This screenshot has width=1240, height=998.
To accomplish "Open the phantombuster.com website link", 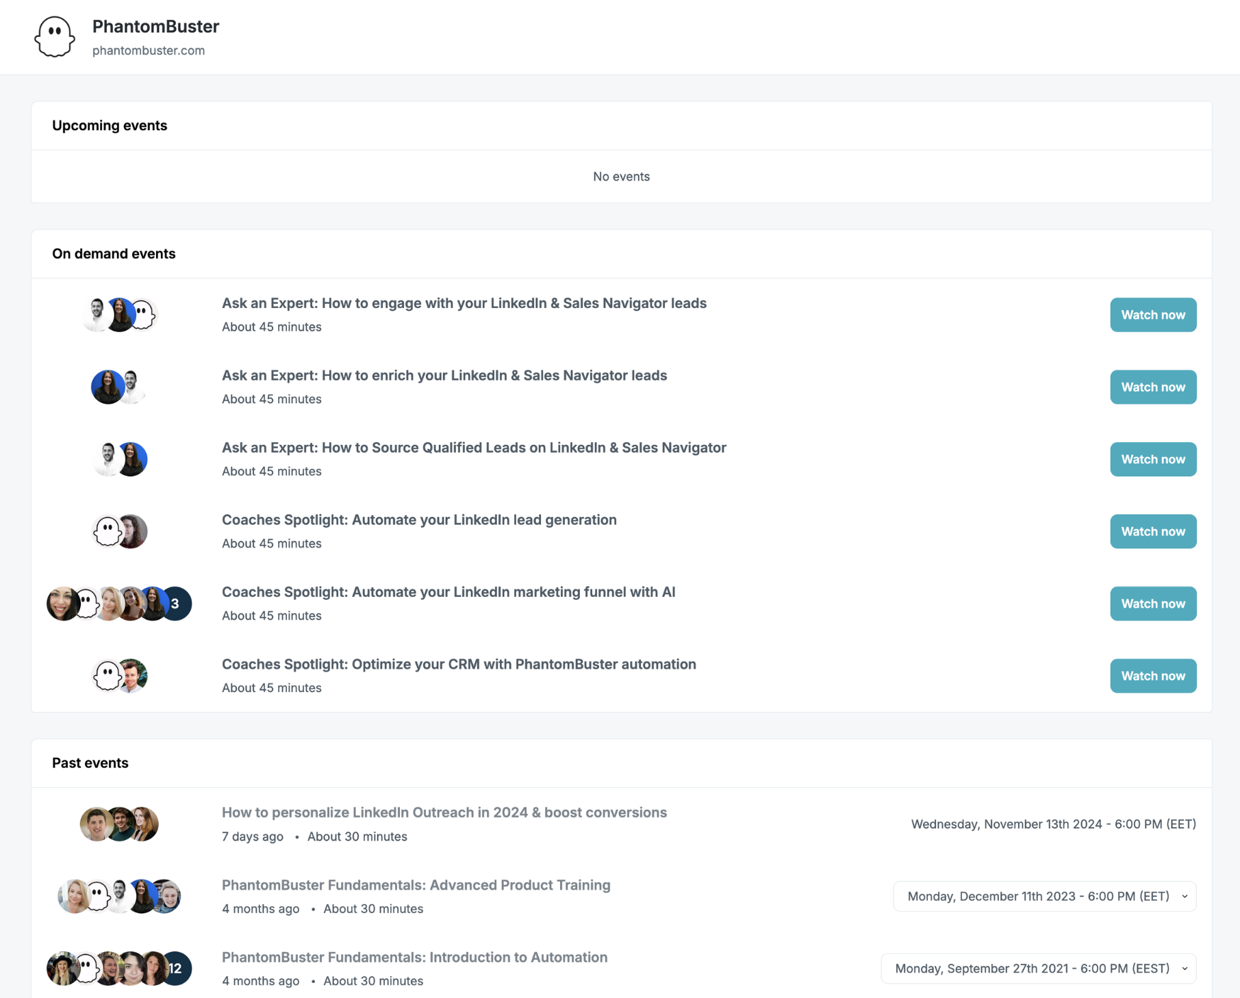I will tap(149, 51).
